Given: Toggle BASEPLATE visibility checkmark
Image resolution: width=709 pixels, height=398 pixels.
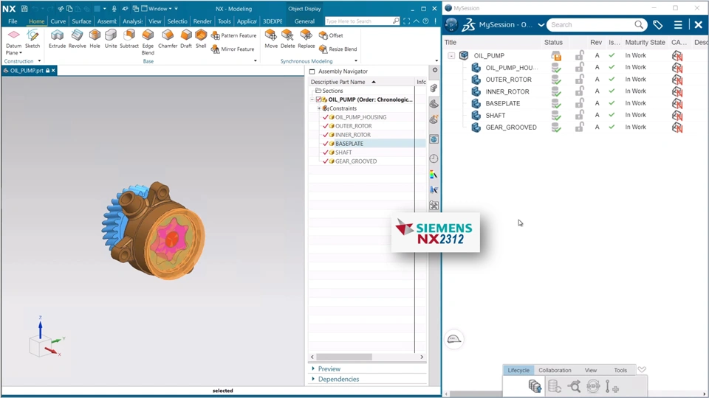Looking at the screenshot, I should click(325, 144).
